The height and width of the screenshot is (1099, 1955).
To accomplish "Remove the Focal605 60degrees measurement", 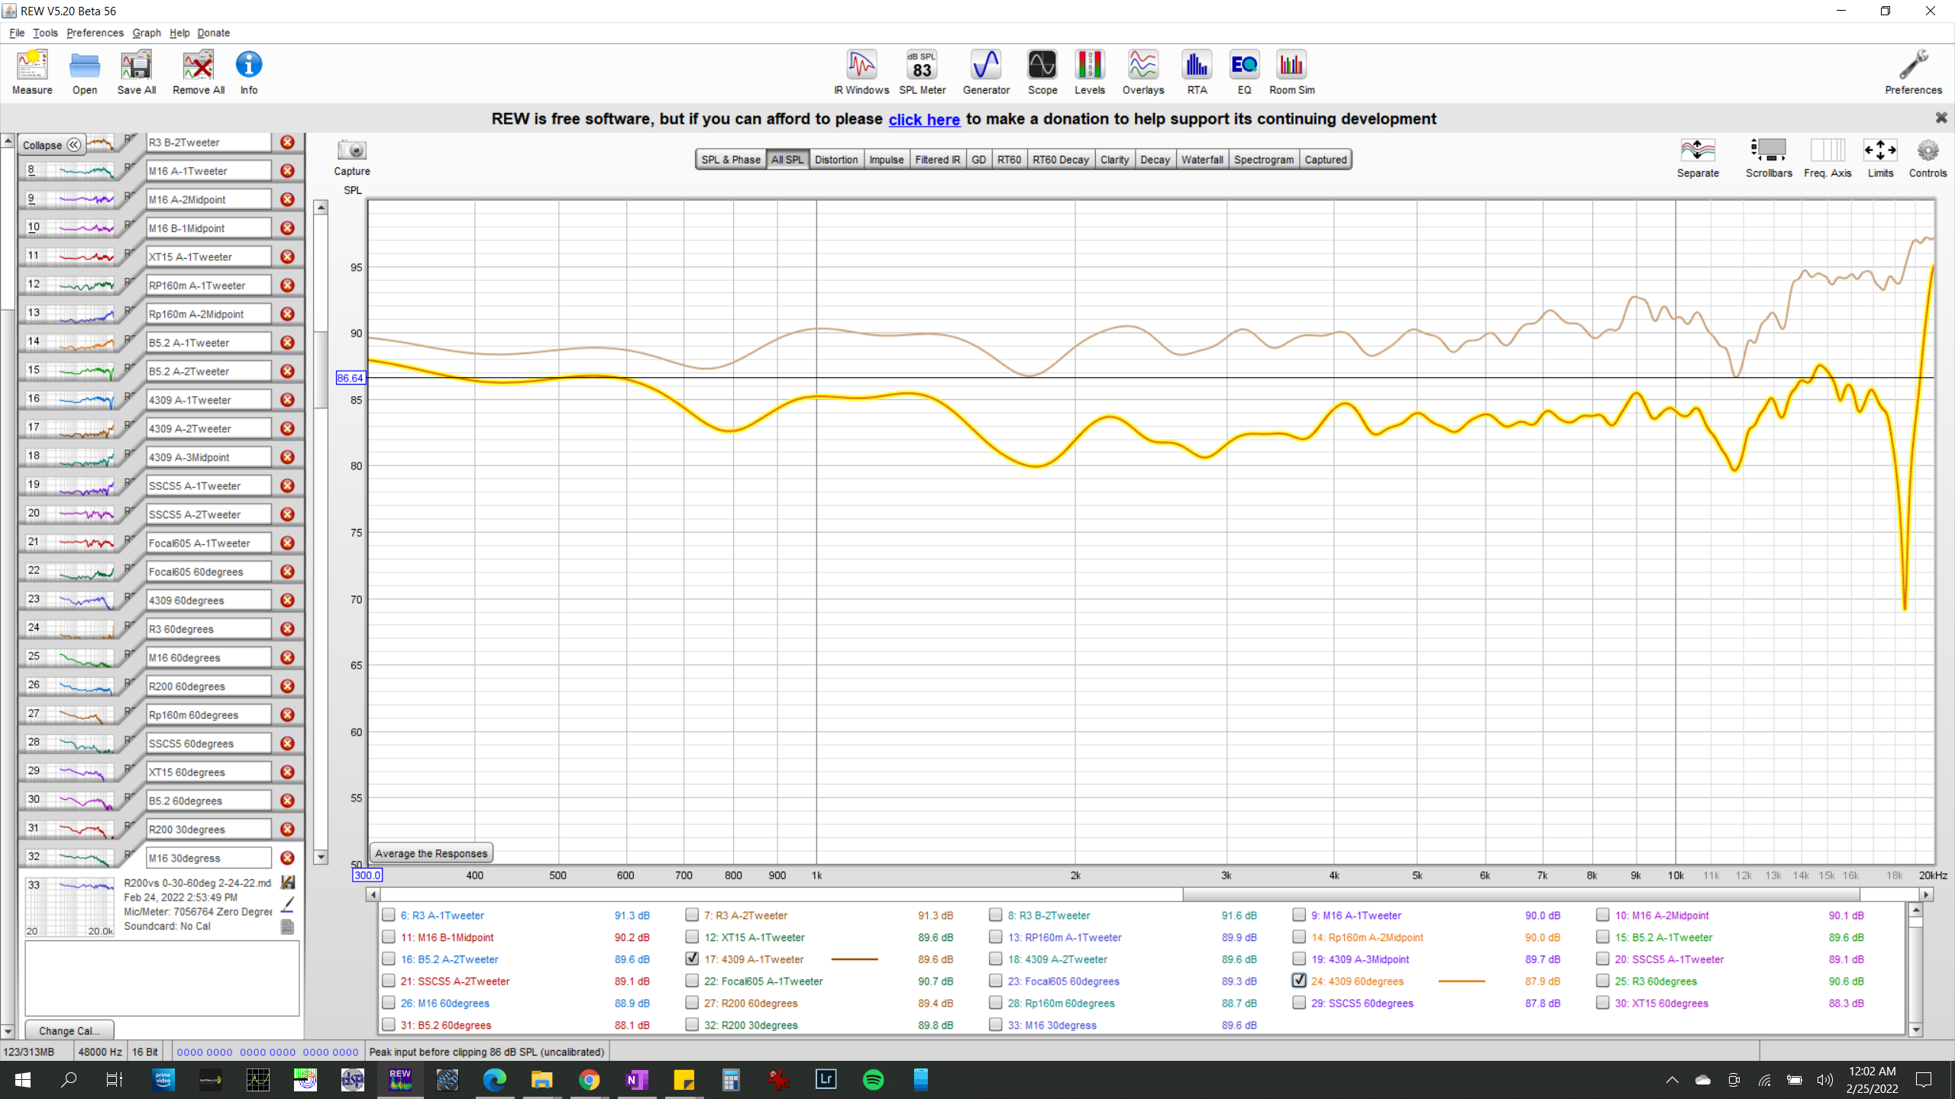I will click(287, 572).
